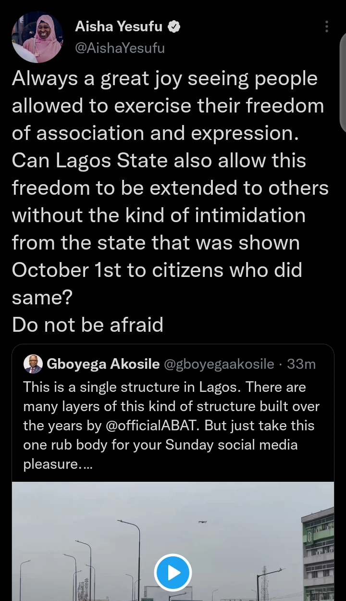Play the embedded video

(x=173, y=573)
